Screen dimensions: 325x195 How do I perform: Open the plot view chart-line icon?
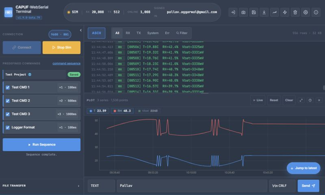(x=275, y=13)
